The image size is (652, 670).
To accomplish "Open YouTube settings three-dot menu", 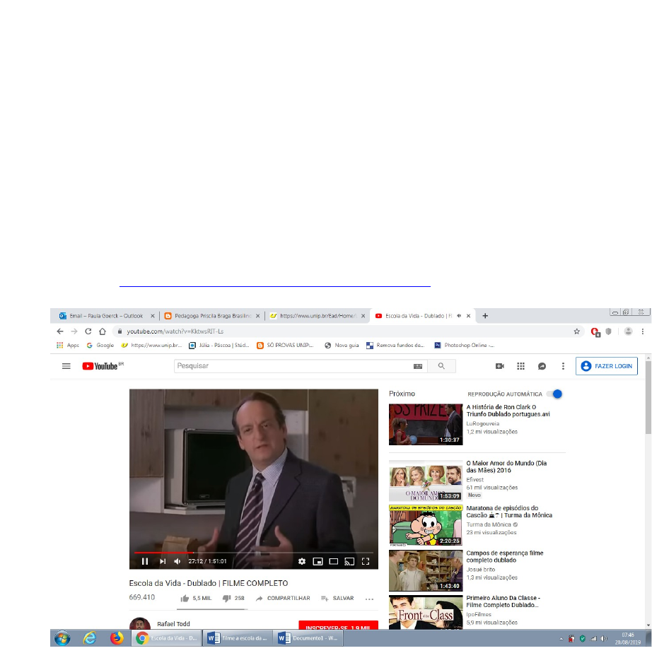I will pyautogui.click(x=563, y=366).
